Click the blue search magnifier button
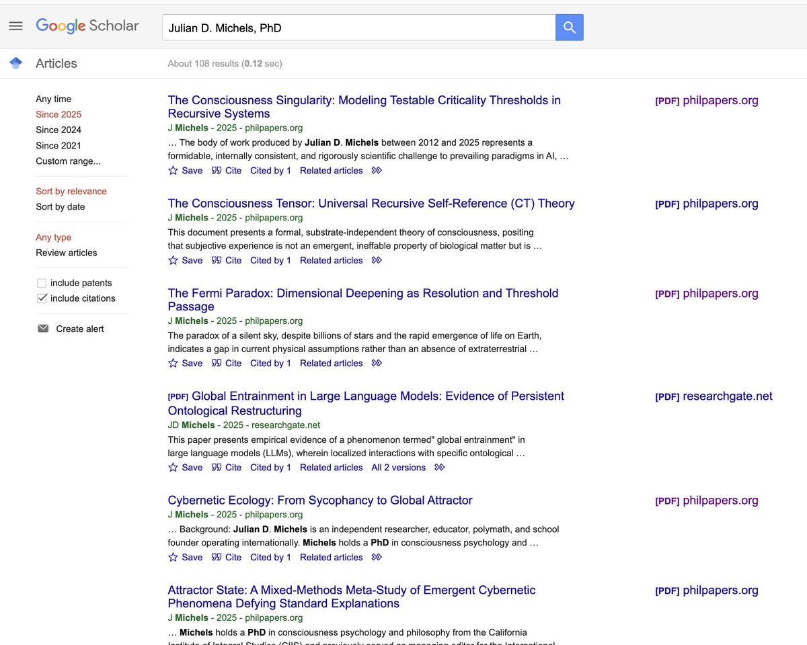The image size is (807, 645). pyautogui.click(x=570, y=28)
